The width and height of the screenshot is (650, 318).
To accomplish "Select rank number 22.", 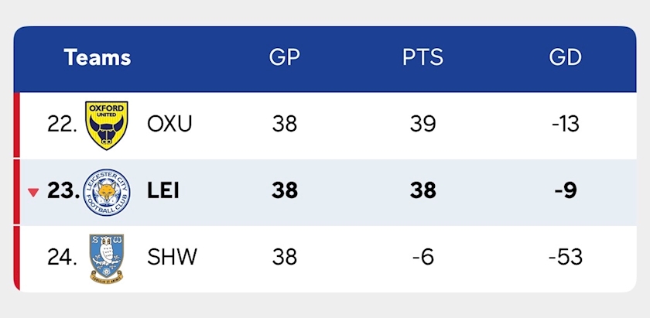I will coord(62,124).
